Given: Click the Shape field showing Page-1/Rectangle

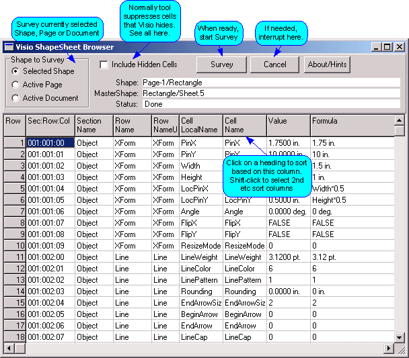Looking at the screenshot, I should 271,83.
